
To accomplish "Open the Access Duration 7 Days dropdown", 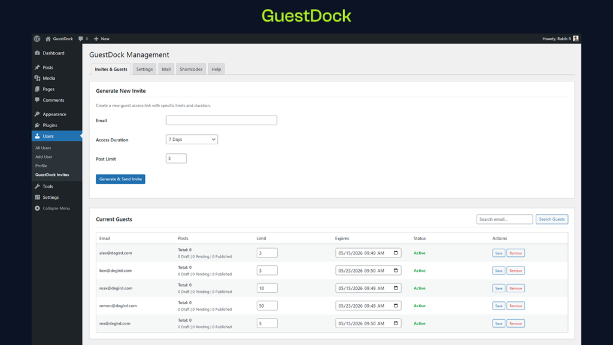I will (192, 139).
